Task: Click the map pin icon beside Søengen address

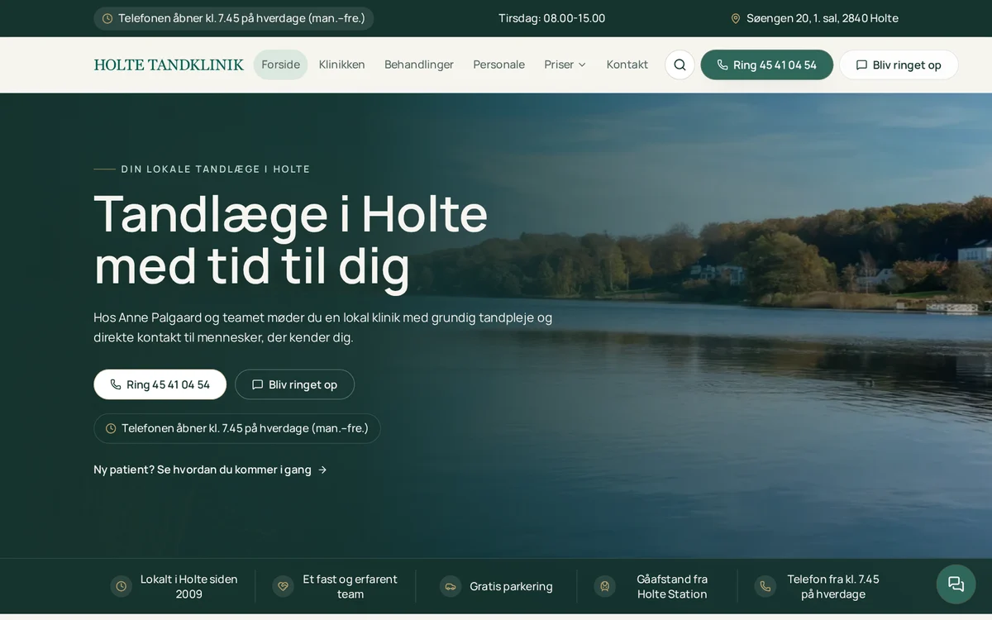Action: pos(736,18)
